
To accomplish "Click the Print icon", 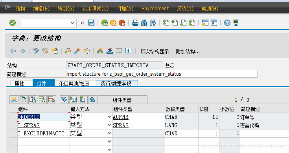I will click(x=135, y=23).
